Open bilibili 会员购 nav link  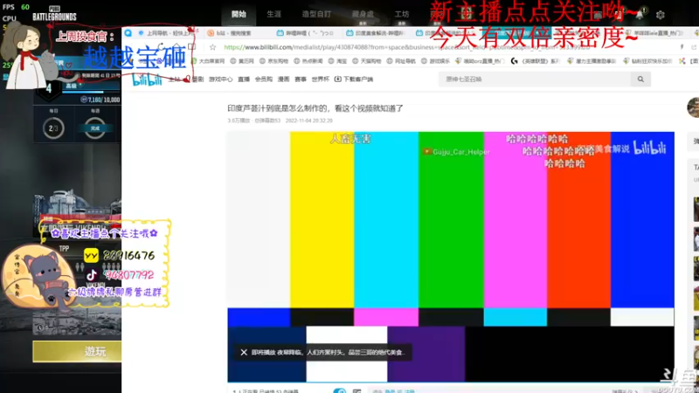click(264, 79)
